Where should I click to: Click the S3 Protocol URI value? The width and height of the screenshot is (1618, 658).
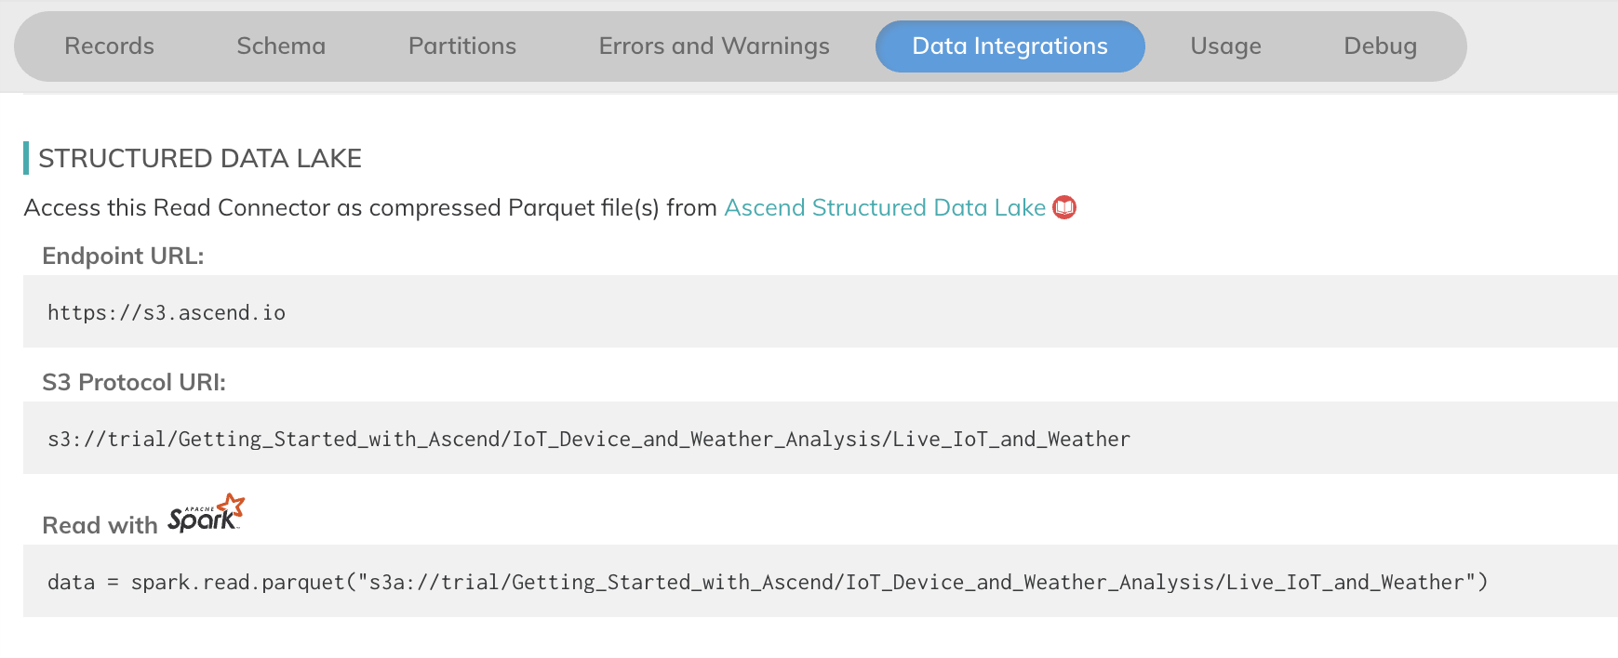[589, 439]
